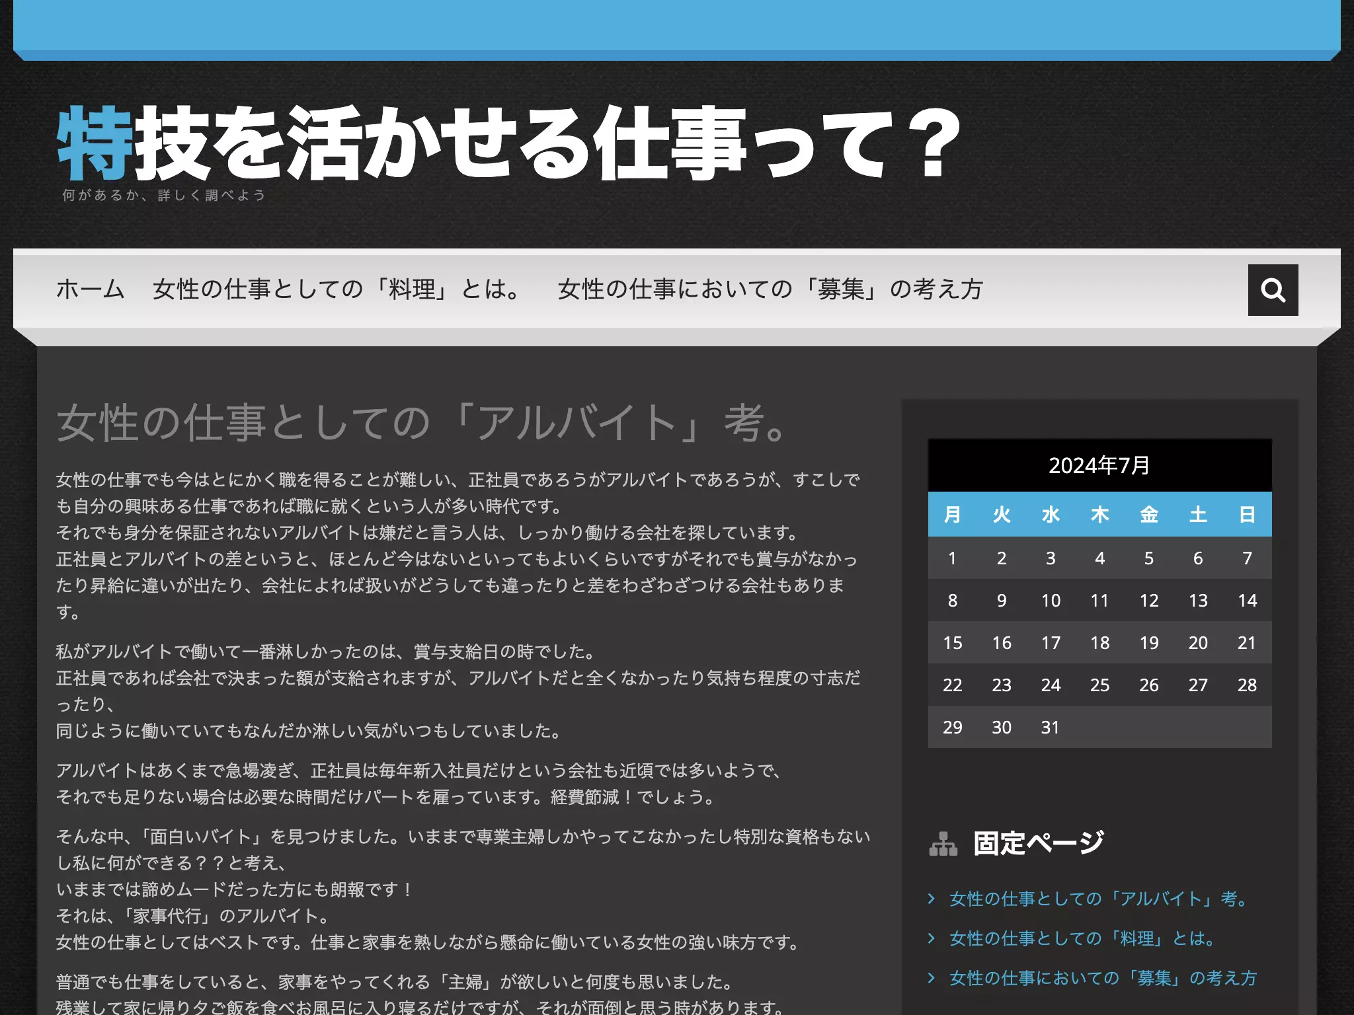This screenshot has height=1015, width=1354.
Task: Click the line それは、「家事代行」のアルバイト。
Action: point(192,916)
